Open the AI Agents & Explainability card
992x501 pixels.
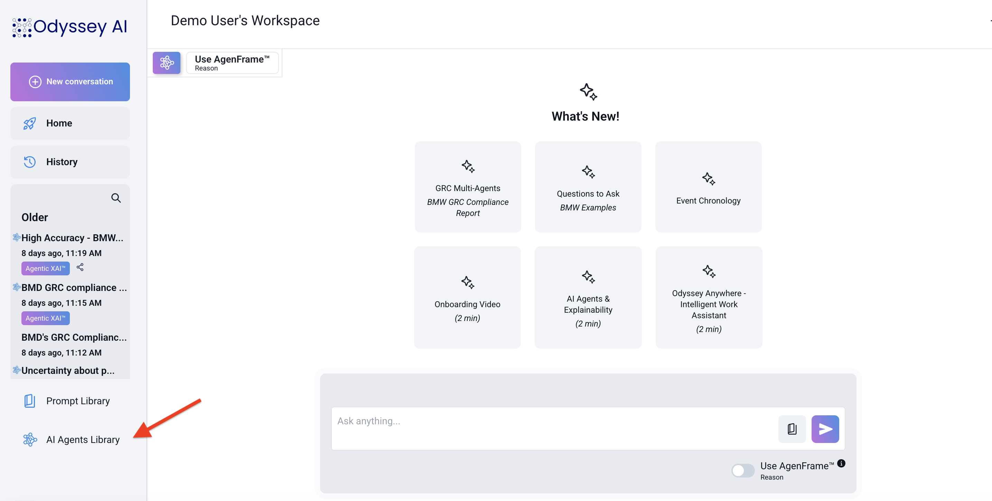point(588,297)
